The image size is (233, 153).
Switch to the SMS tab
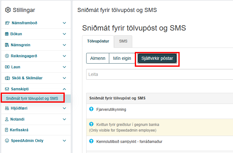(123, 41)
